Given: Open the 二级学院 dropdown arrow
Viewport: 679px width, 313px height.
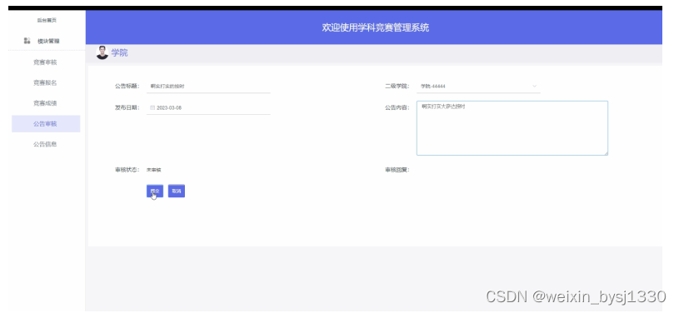Looking at the screenshot, I should tap(534, 86).
